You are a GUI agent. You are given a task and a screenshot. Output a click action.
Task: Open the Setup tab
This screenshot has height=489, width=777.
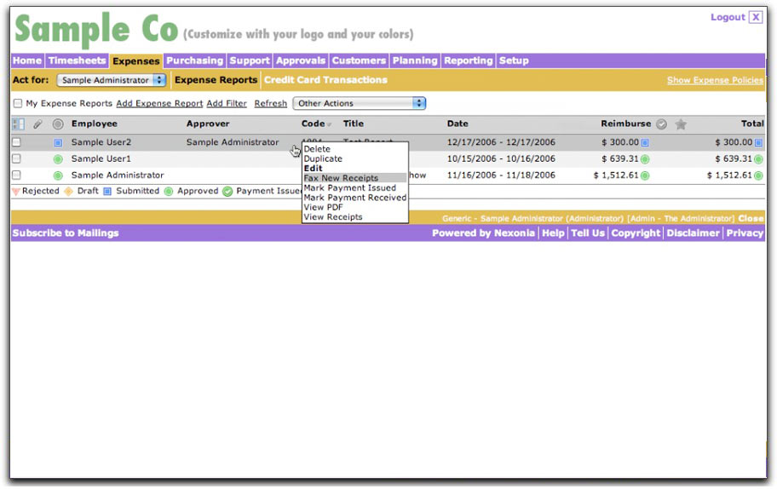(x=514, y=60)
